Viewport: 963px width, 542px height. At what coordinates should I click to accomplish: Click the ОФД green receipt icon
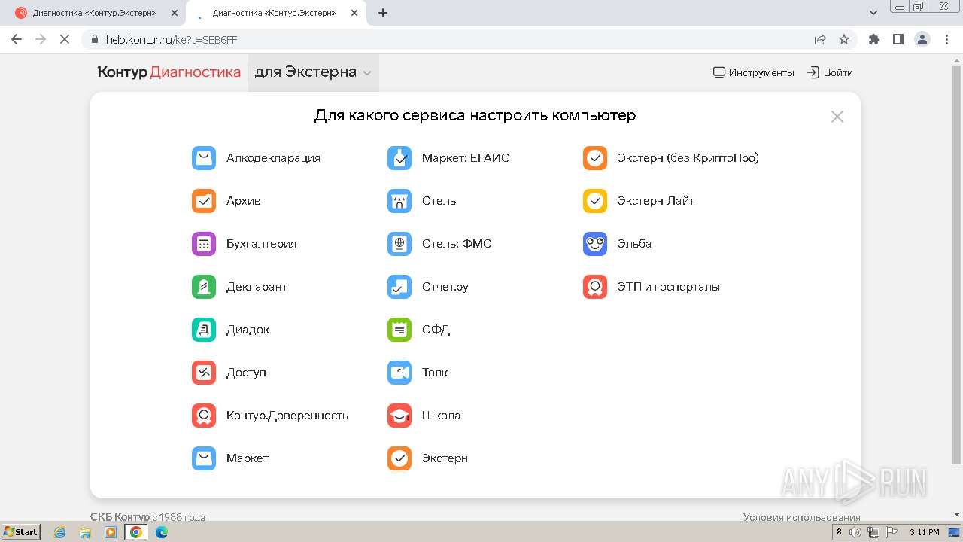[399, 330]
